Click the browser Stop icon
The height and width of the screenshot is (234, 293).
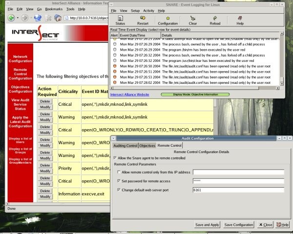(x=48, y=18)
